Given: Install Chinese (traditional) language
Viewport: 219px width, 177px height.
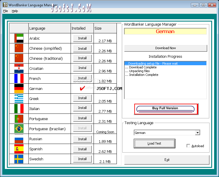Looking at the screenshot, I should pos(82,58).
